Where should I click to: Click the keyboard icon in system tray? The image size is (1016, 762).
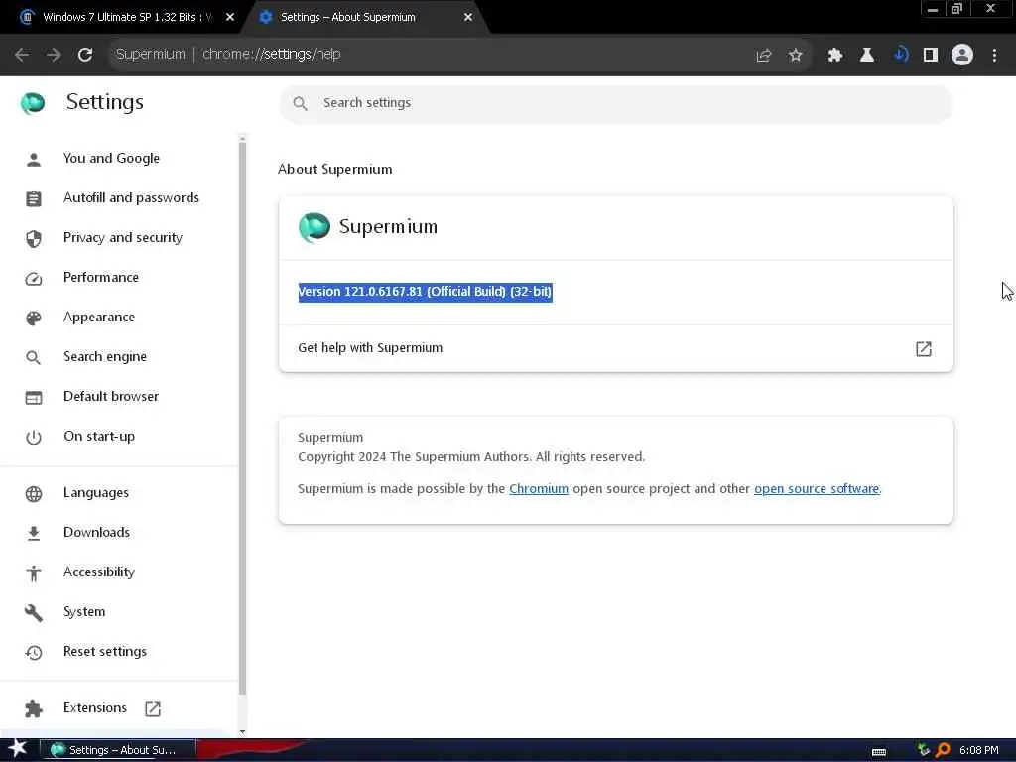879,752
